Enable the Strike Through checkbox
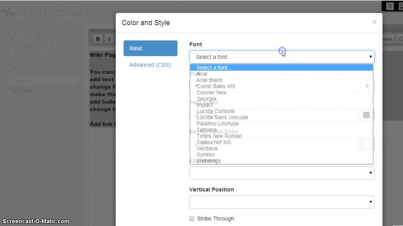 point(192,218)
